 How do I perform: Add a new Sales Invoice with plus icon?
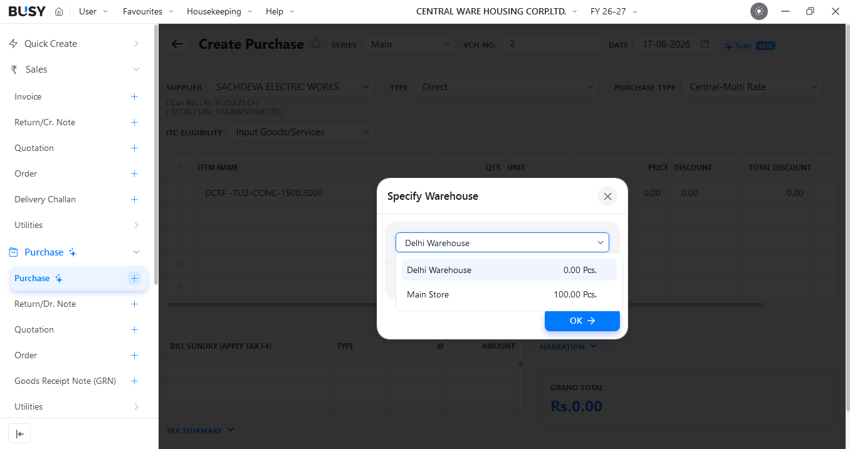(x=134, y=97)
